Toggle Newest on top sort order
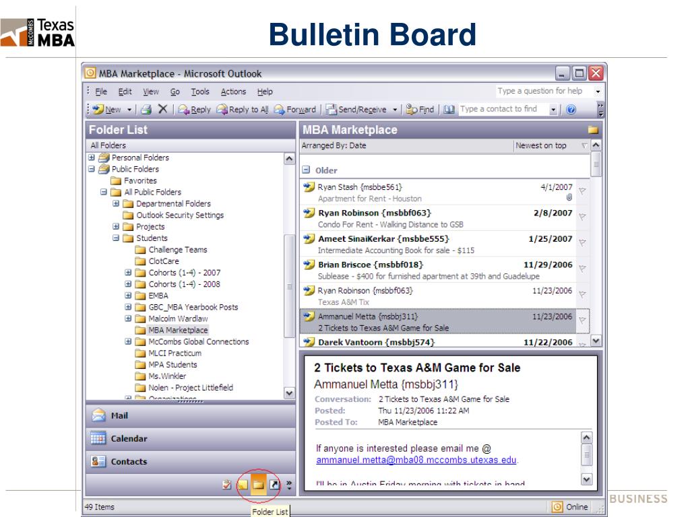 coord(541,145)
